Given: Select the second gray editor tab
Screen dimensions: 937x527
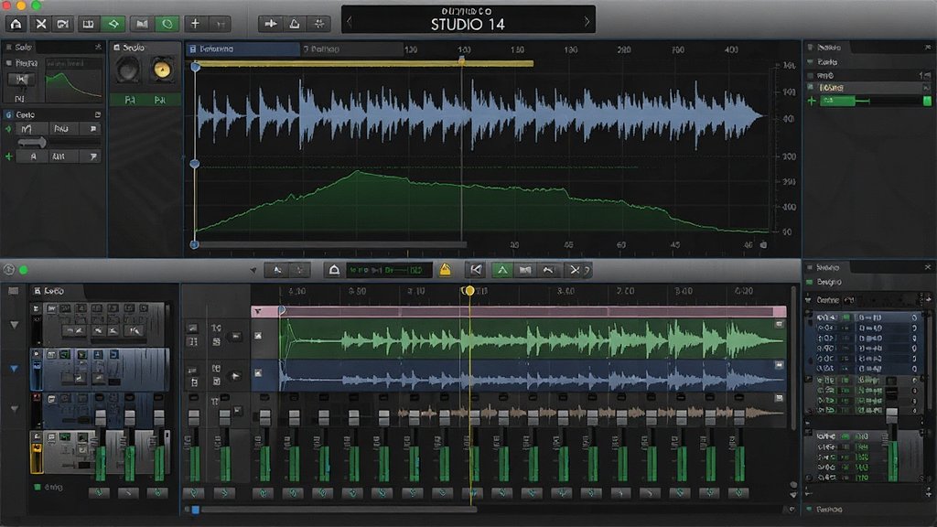Looking at the screenshot, I should (x=351, y=49).
